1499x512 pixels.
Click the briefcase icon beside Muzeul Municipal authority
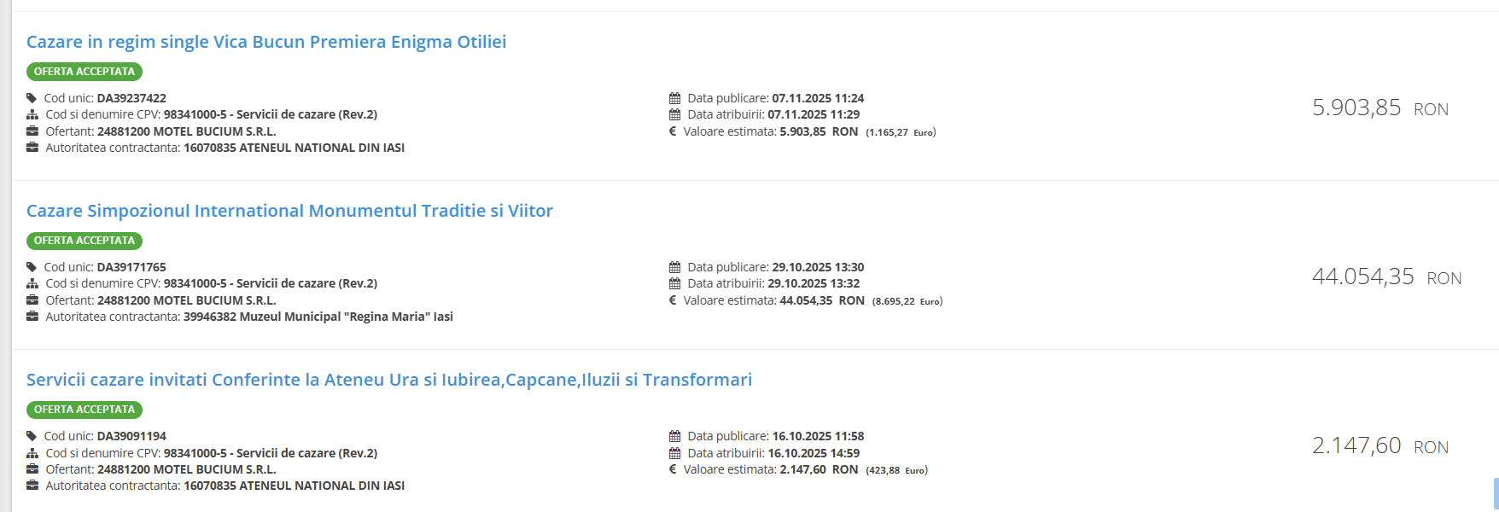pyautogui.click(x=32, y=317)
